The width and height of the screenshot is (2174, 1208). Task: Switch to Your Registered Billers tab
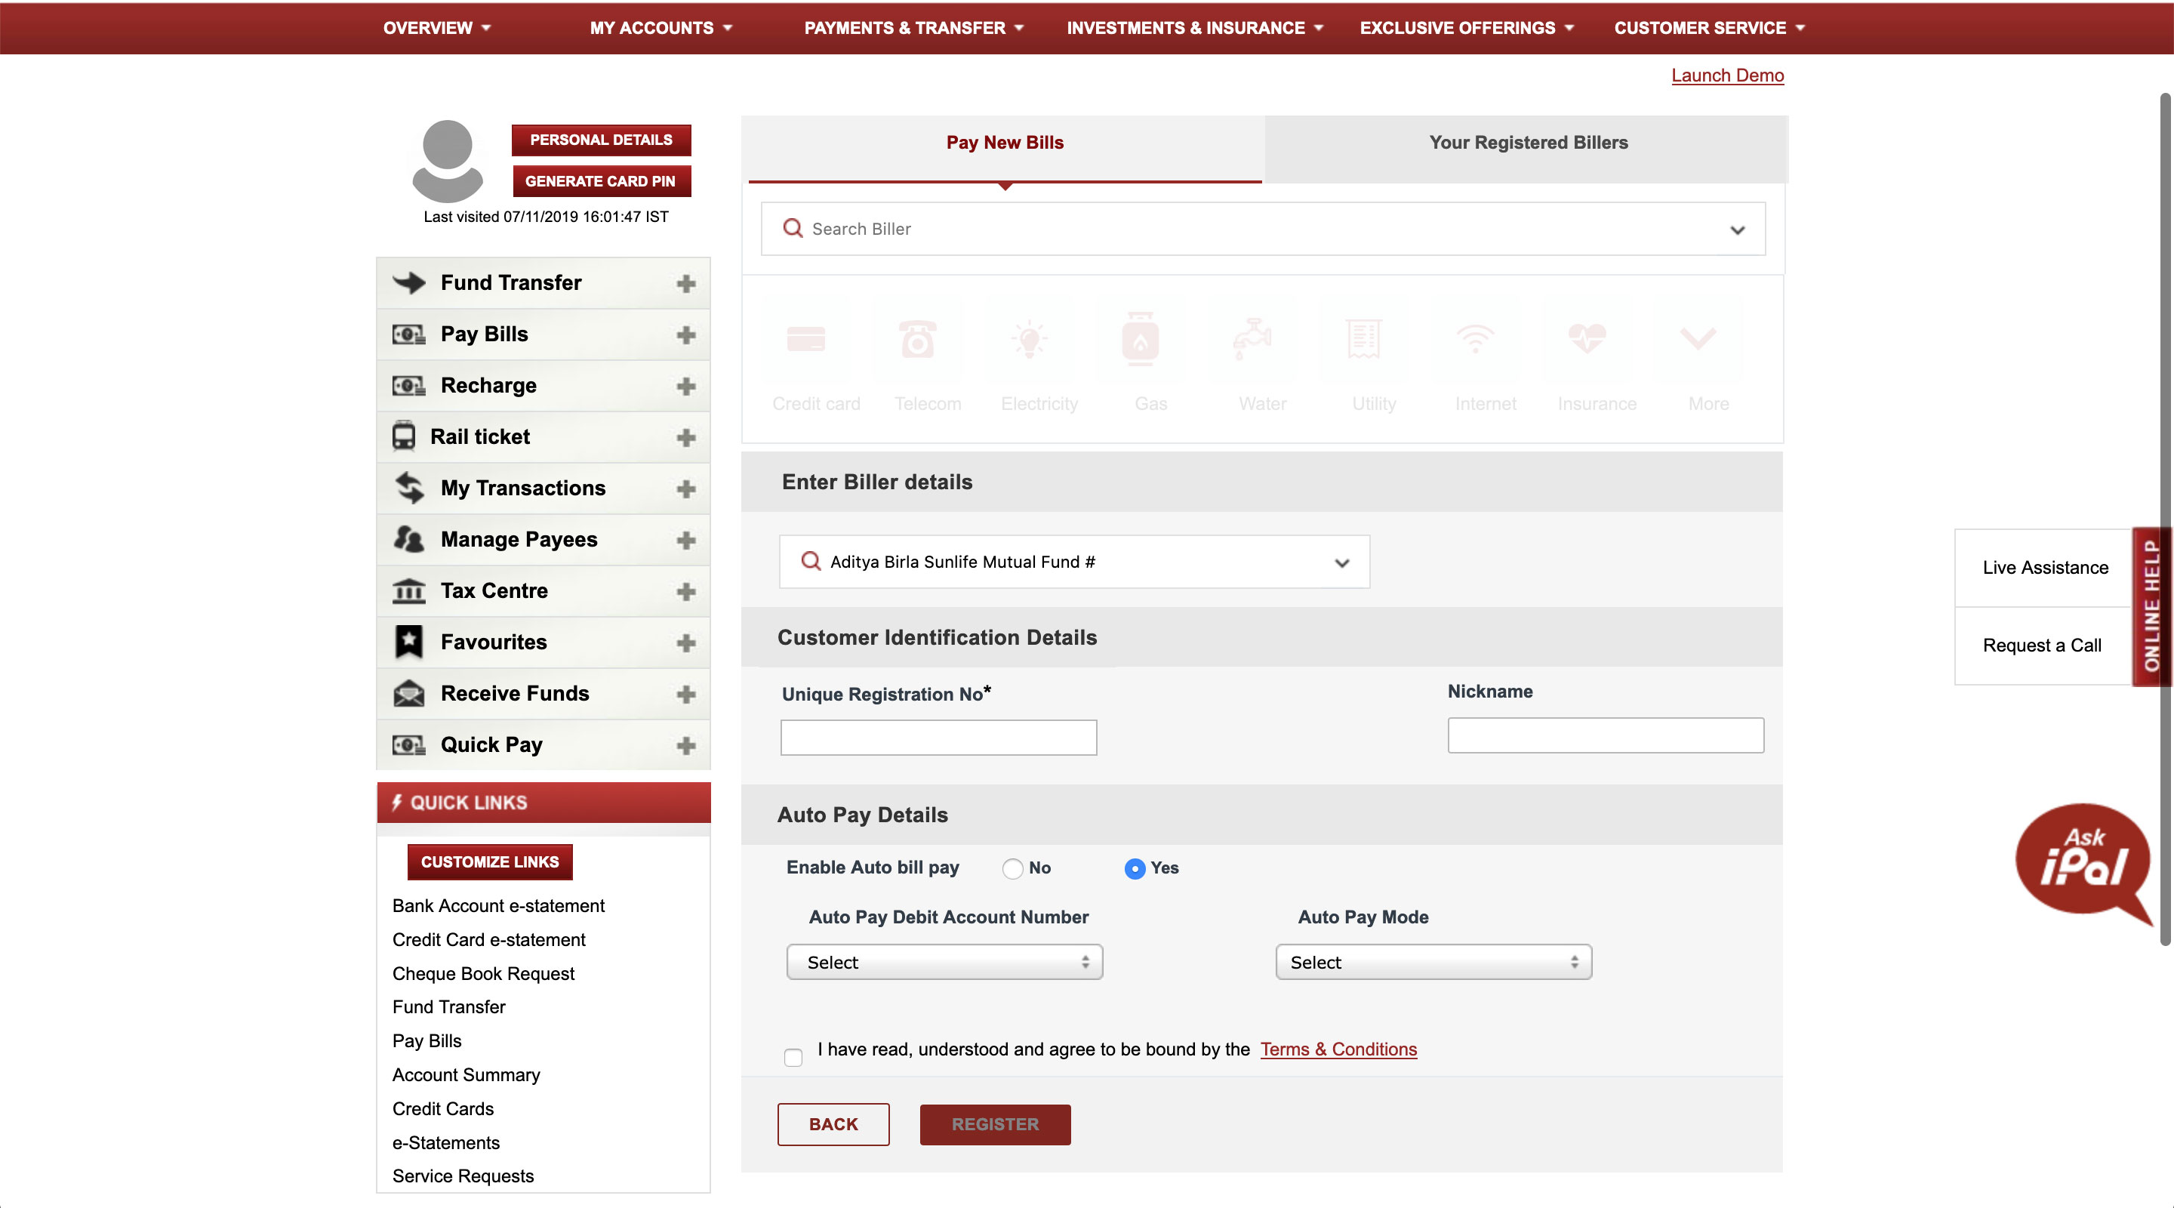click(1528, 143)
